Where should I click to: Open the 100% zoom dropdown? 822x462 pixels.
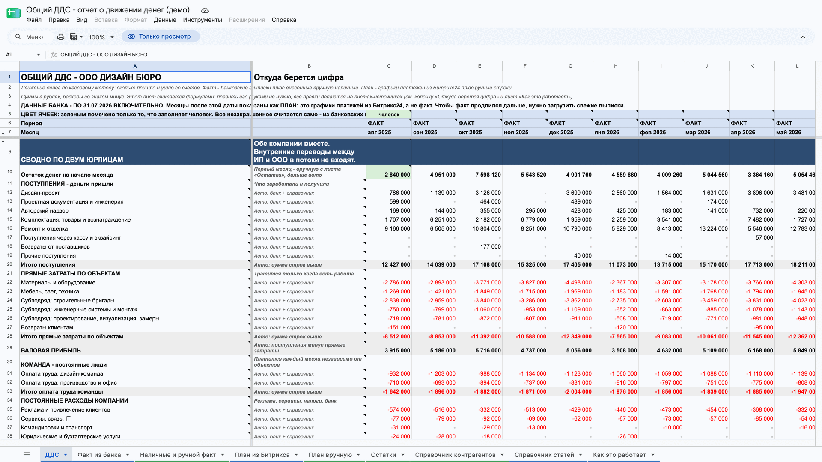101,37
